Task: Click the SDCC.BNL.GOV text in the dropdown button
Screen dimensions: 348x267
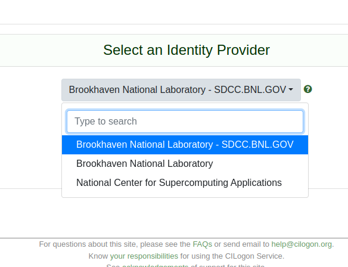Action: click(250, 89)
